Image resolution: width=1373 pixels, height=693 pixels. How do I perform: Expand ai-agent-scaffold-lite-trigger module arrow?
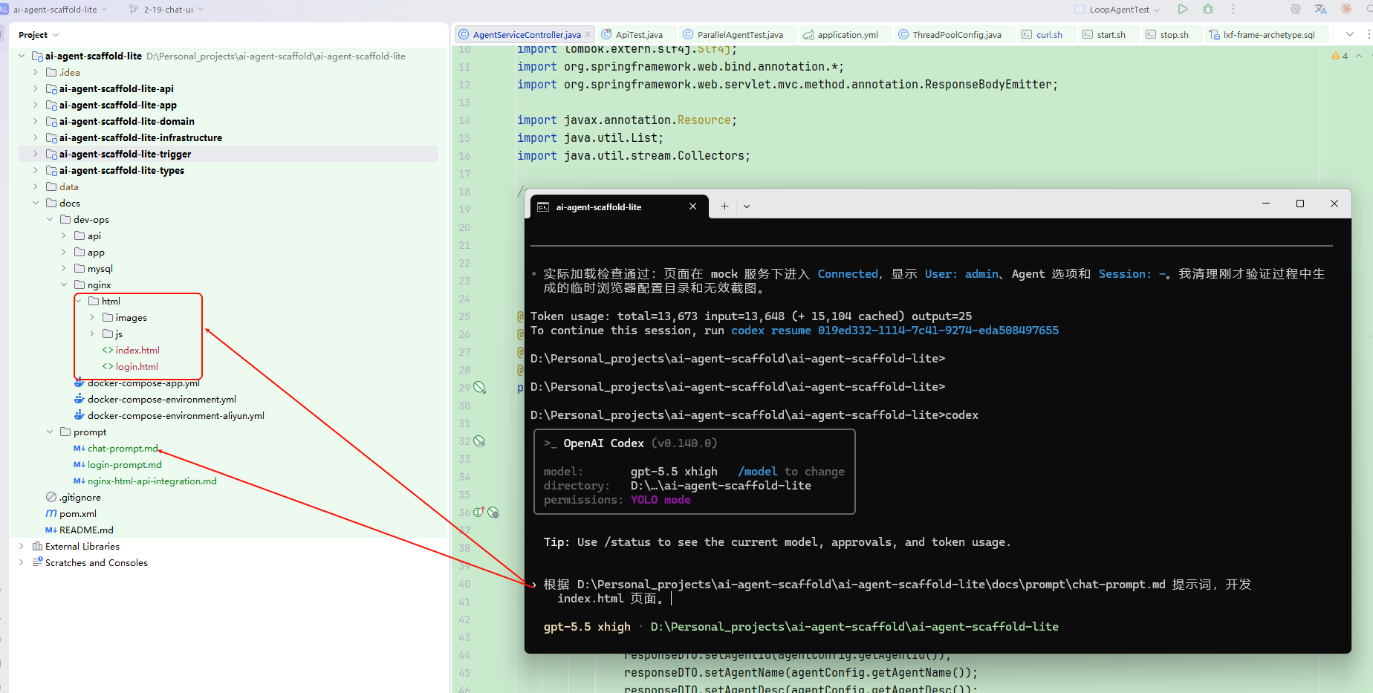click(35, 154)
